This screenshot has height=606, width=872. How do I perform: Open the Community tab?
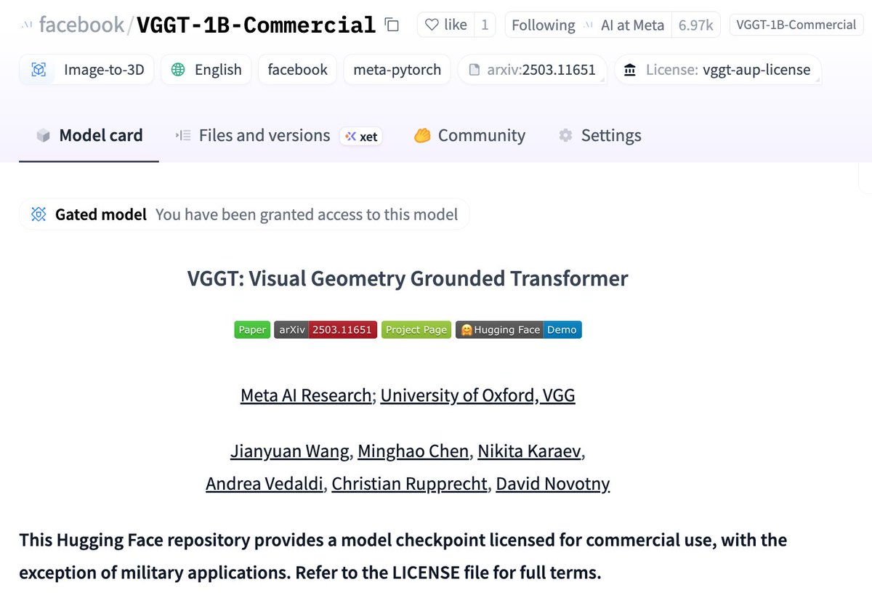pyautogui.click(x=469, y=135)
